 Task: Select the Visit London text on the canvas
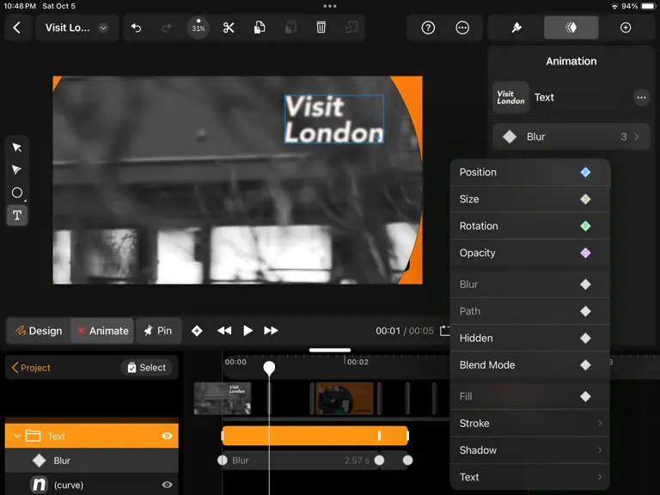pos(334,119)
